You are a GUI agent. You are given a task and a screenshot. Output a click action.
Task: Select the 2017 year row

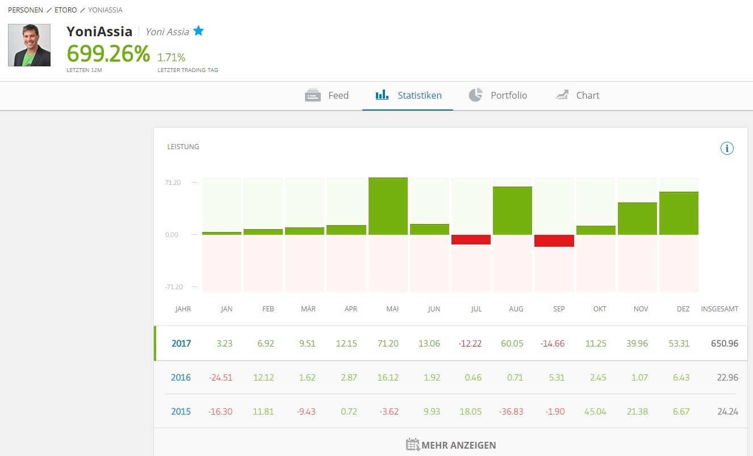181,343
